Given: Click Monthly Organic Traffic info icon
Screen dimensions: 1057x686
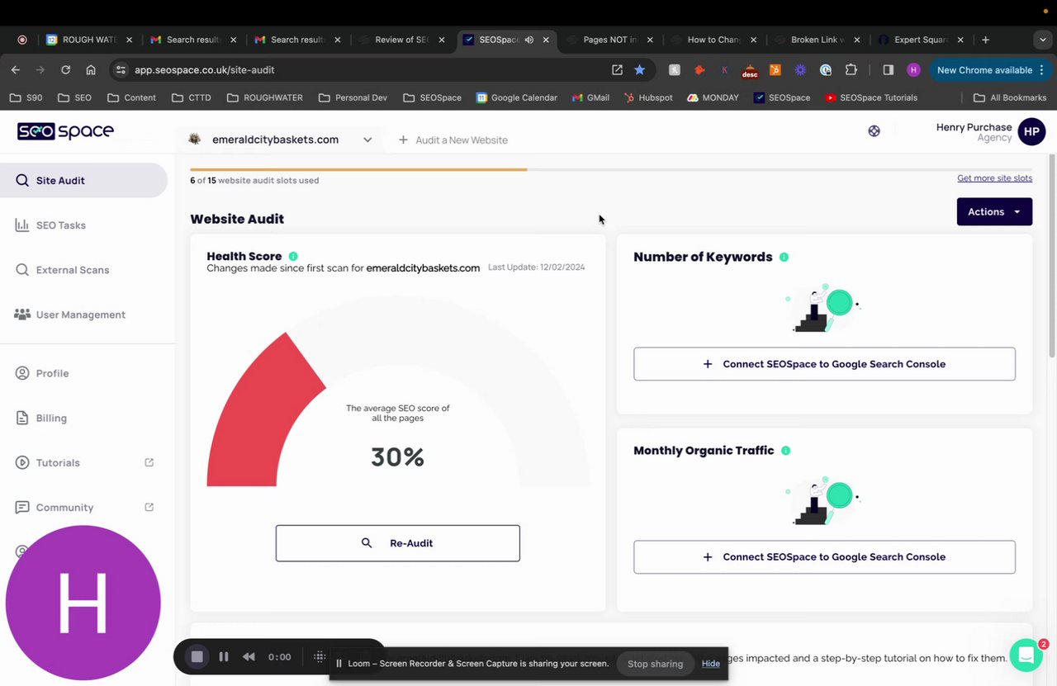Looking at the screenshot, I should [785, 451].
